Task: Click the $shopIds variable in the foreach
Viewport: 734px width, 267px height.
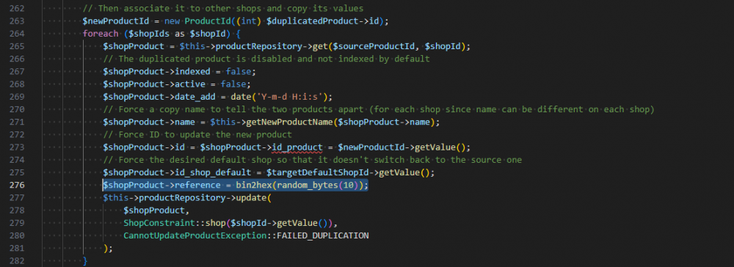Action: click(149, 34)
